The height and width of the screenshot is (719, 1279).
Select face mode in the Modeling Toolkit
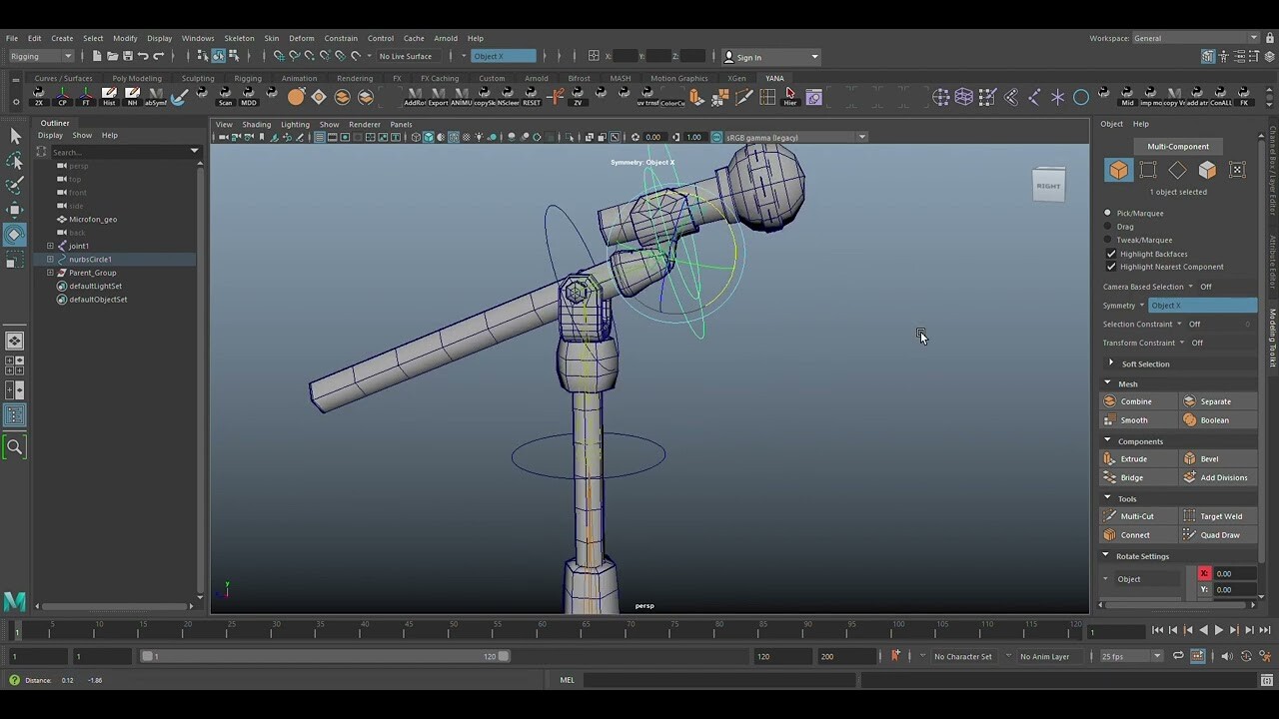pyautogui.click(x=1206, y=170)
